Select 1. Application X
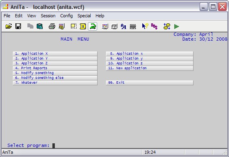Screen dimensions: 229x157 click(x=55, y=54)
